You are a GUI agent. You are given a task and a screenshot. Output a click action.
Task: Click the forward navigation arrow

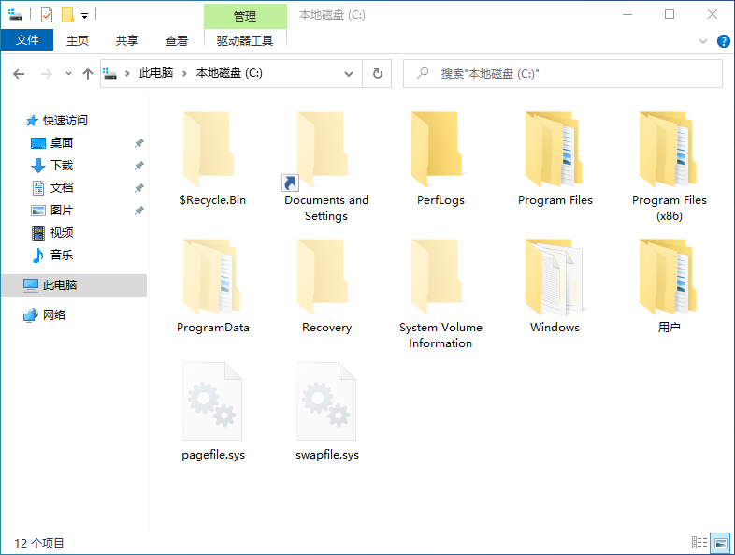coord(46,74)
